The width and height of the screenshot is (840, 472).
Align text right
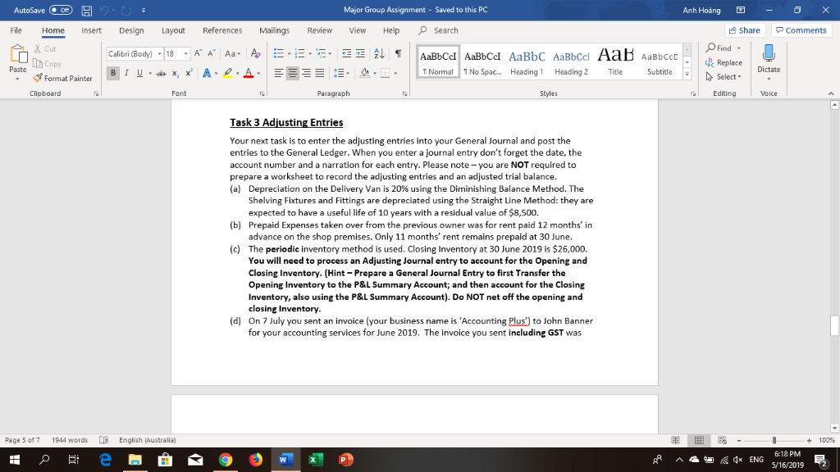pos(306,73)
